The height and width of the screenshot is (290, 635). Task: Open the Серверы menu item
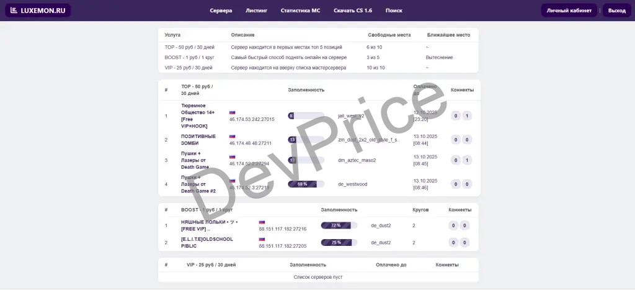click(221, 11)
